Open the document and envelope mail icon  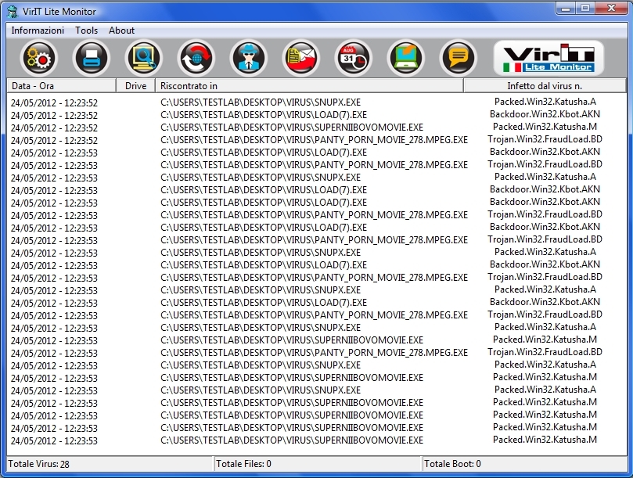tap(301, 58)
